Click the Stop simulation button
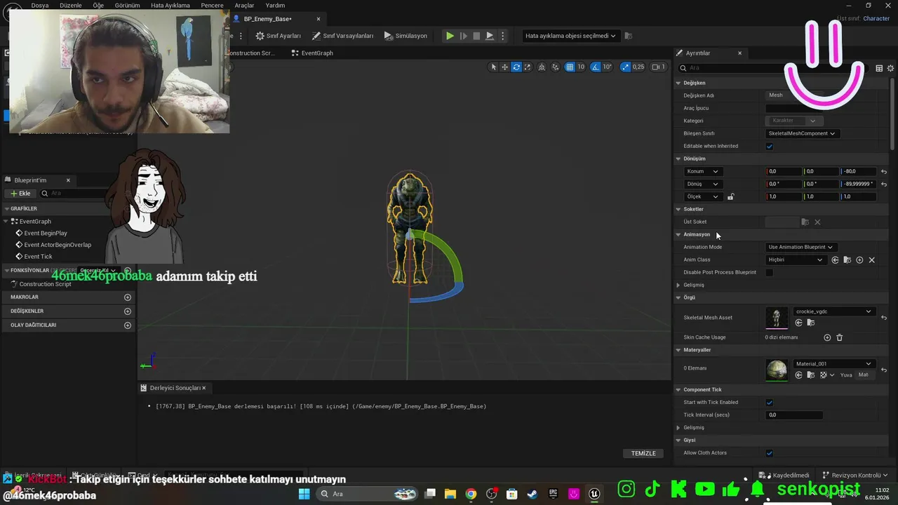The height and width of the screenshot is (505, 898). click(x=476, y=36)
